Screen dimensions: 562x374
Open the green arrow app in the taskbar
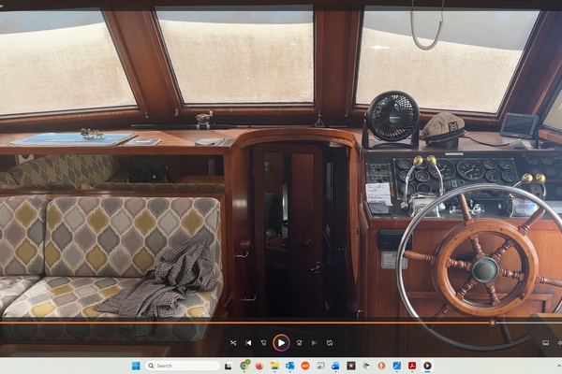point(366,366)
